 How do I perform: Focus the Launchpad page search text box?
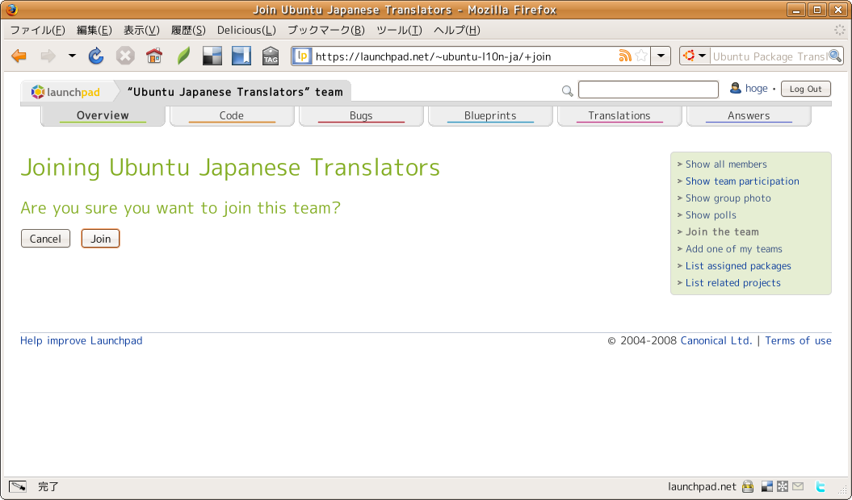648,90
